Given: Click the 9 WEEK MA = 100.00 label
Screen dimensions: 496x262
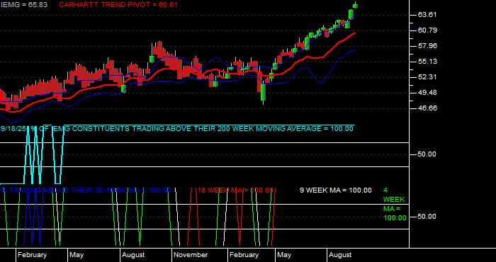Looking at the screenshot, I should click(x=336, y=190).
